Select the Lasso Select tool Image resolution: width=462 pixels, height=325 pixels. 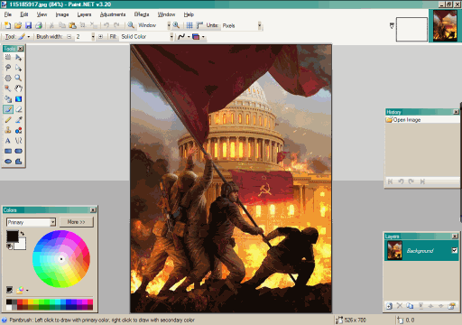[8, 68]
